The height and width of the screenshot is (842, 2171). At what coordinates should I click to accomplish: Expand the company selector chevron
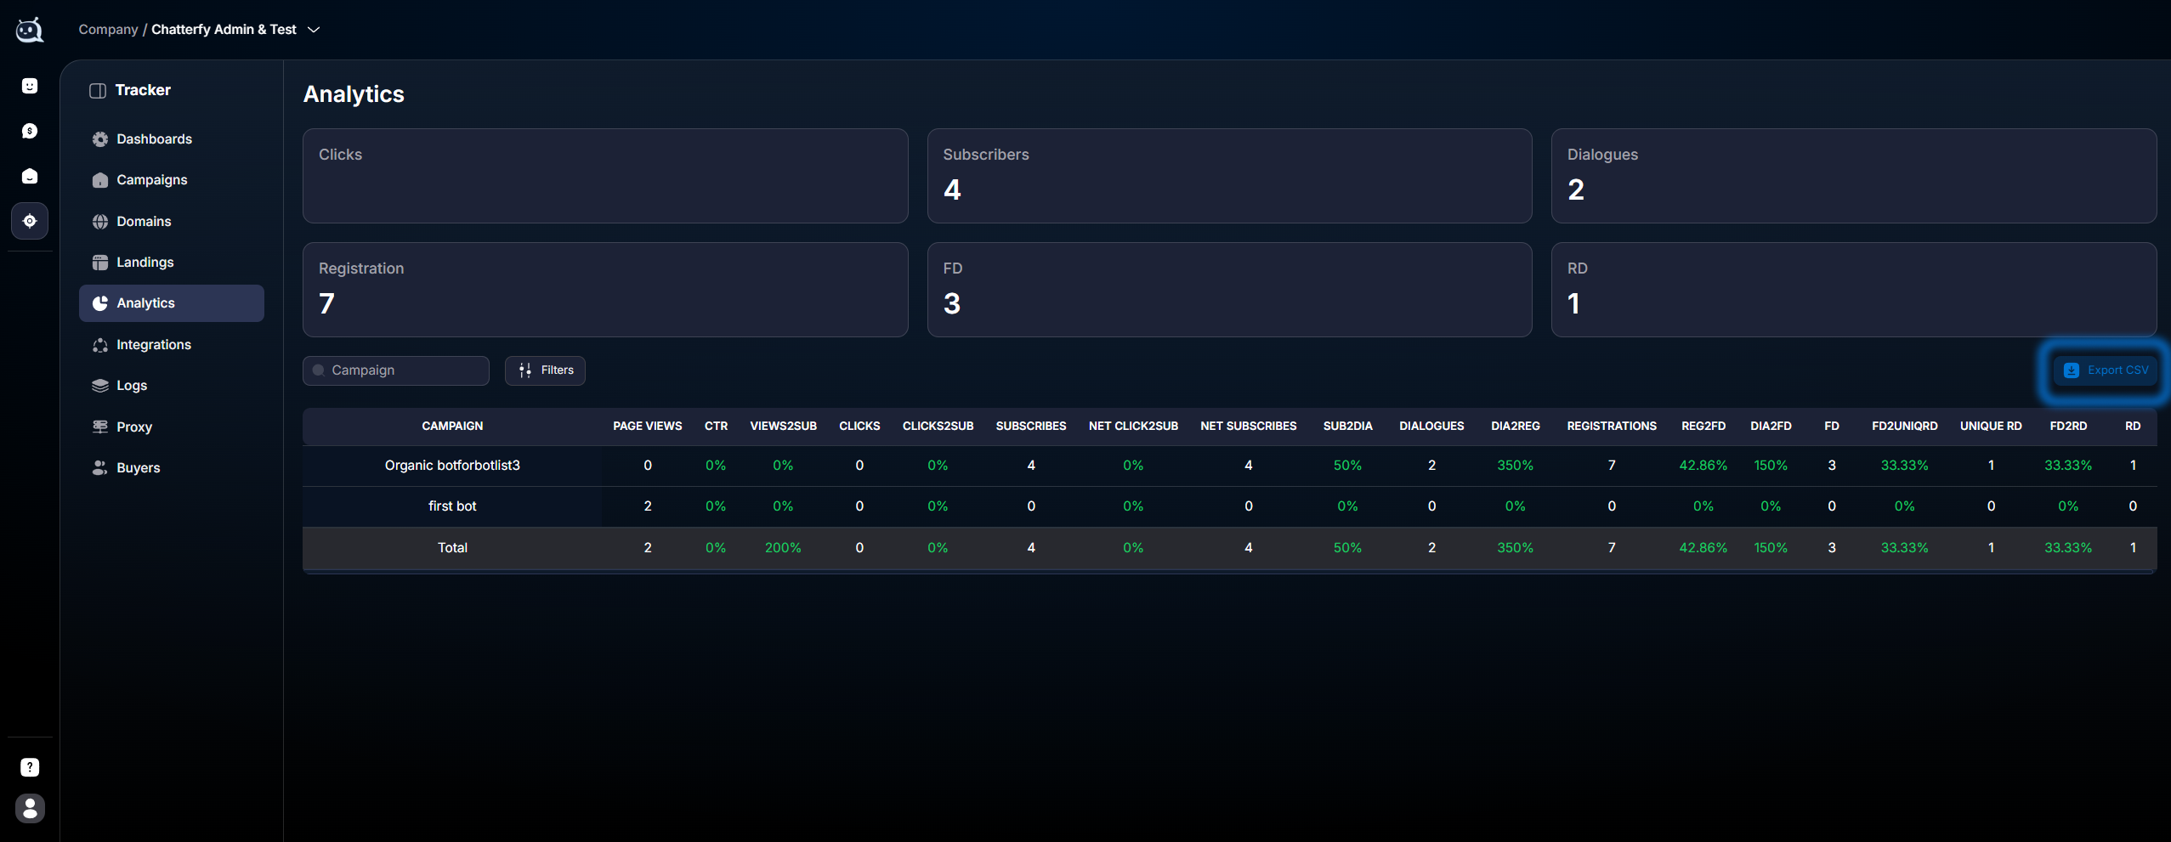coord(314,30)
